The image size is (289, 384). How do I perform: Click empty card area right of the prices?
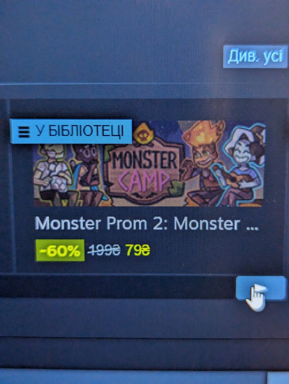215,251
